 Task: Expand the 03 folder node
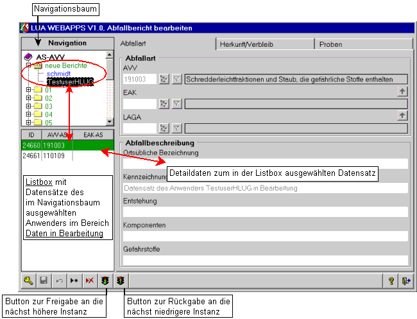tap(28, 106)
